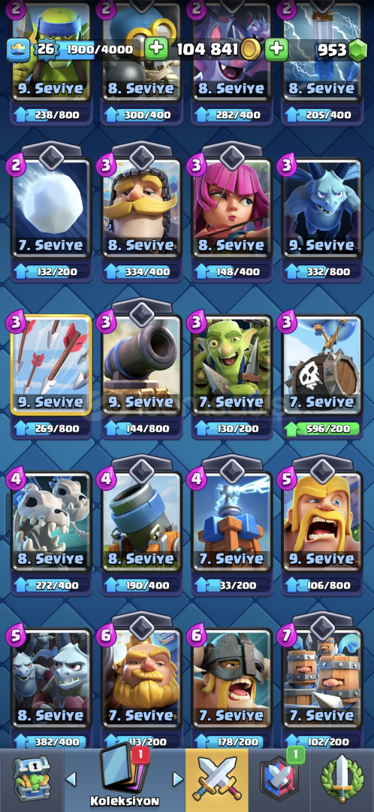Switch to the Battle crossed-swords tab
The height and width of the screenshot is (812, 374).
(217, 780)
